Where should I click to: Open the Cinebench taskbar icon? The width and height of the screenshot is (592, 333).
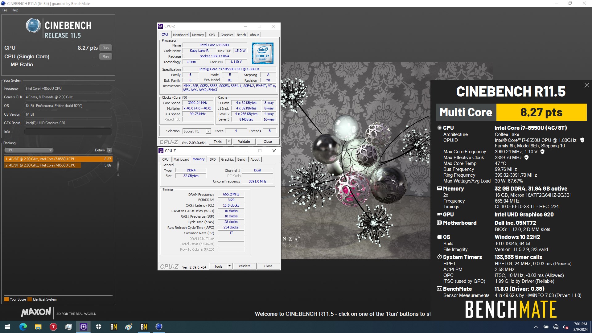[x=159, y=327]
